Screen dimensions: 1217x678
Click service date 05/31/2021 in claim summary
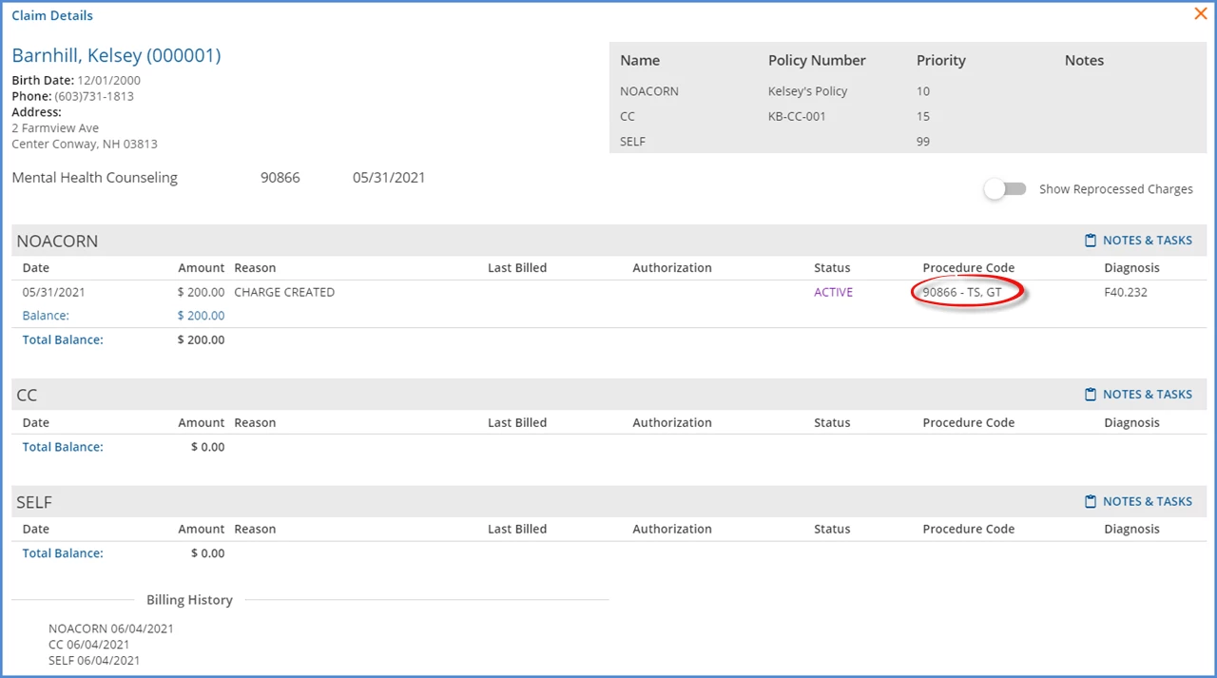coord(389,178)
